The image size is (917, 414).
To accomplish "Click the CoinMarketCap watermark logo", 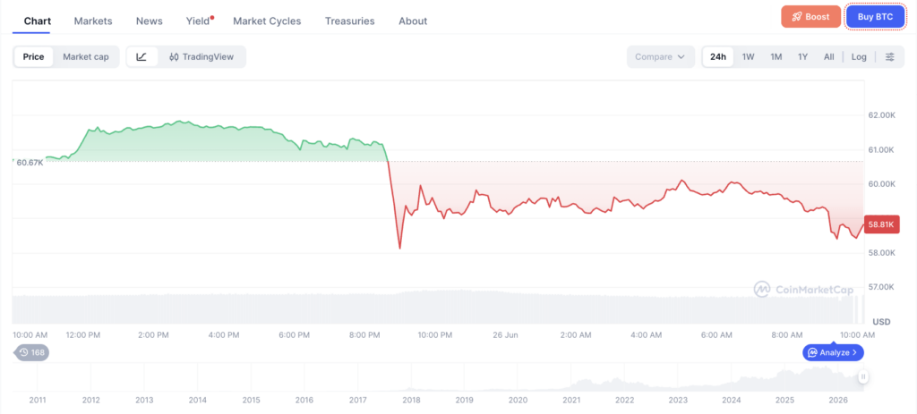I will coord(803,289).
